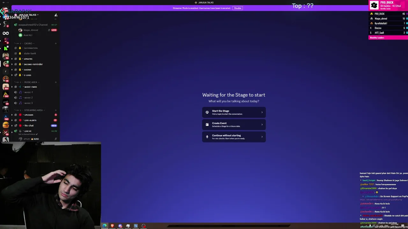
Task: Disable Streamer Mode from the top banner
Action: 237,8
